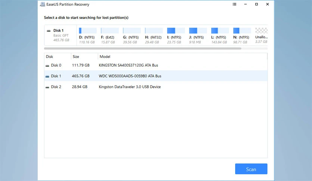Select the L: (NTFS) partition bar
312x181 pixels.
point(220,31)
